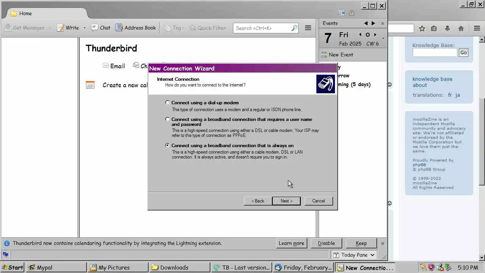Image resolution: width=485 pixels, height=273 pixels.
Task: Open mini-day dropdown arrow
Action: [383, 38]
